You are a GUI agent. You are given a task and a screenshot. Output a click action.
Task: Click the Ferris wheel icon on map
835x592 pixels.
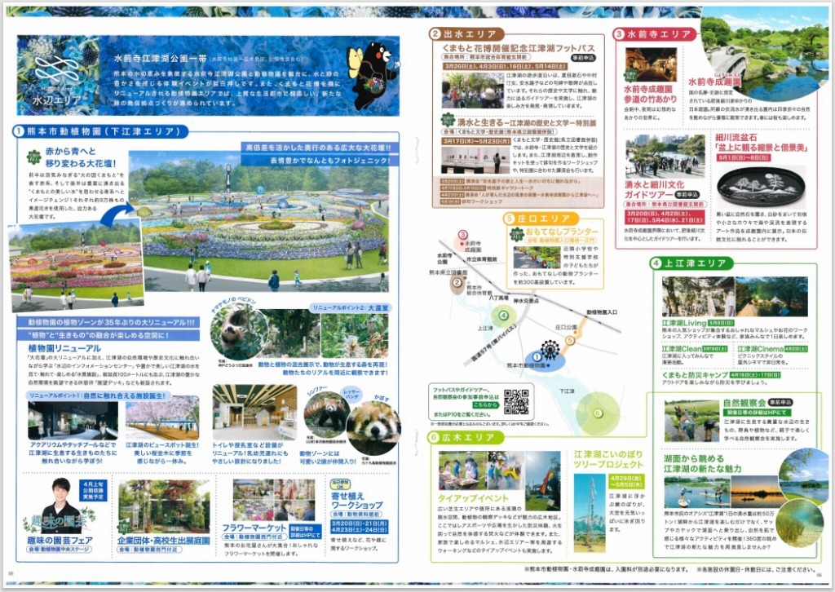tap(549, 351)
